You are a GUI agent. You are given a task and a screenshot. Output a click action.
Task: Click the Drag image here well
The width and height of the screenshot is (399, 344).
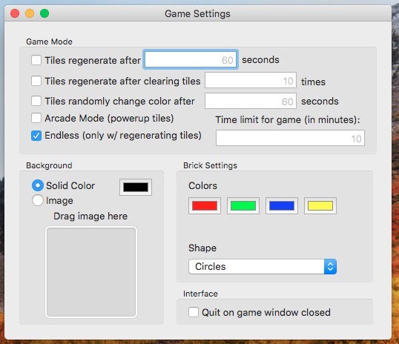pyautogui.click(x=91, y=272)
